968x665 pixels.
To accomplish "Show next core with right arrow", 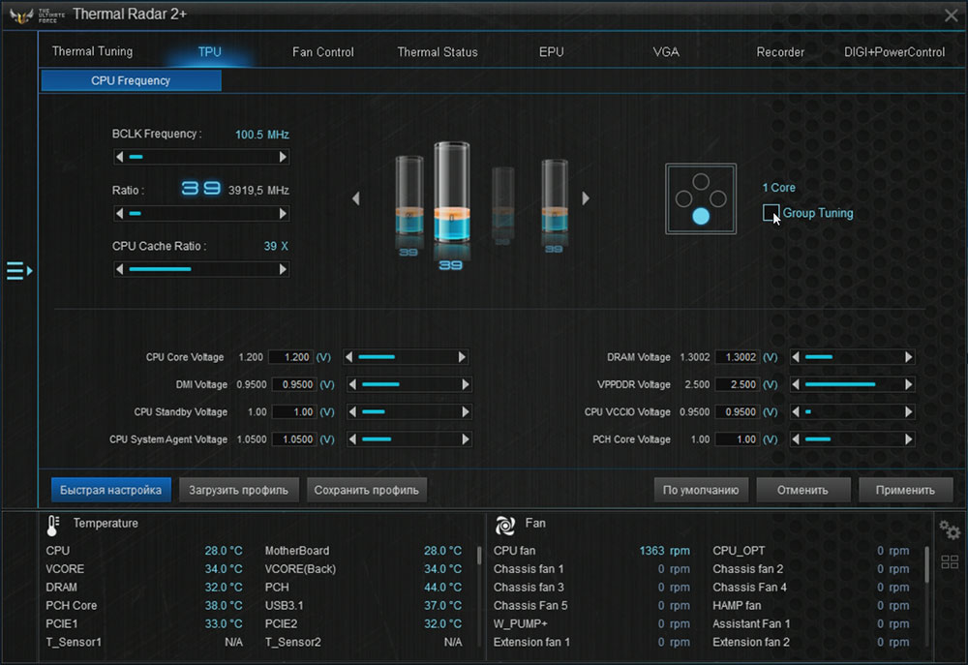I will point(586,198).
